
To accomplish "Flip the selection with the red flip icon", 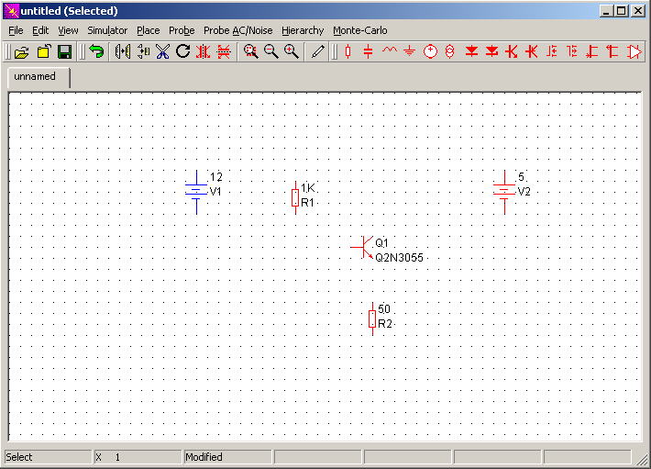I will tap(224, 52).
